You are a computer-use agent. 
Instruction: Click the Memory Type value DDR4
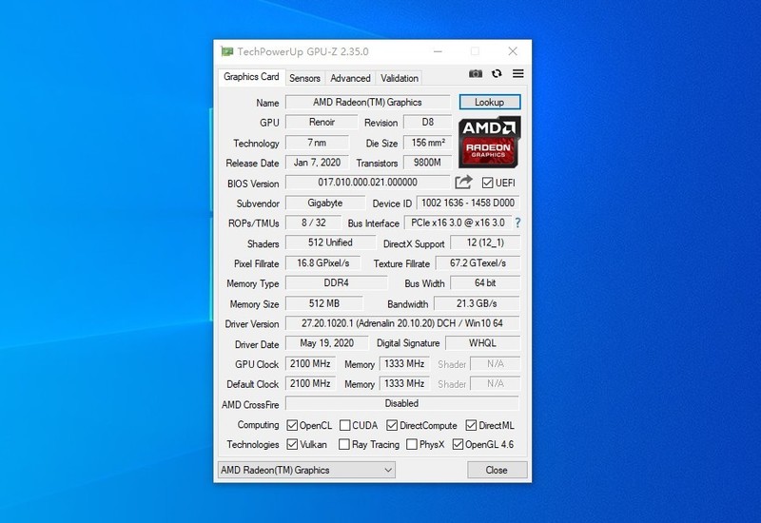(337, 282)
